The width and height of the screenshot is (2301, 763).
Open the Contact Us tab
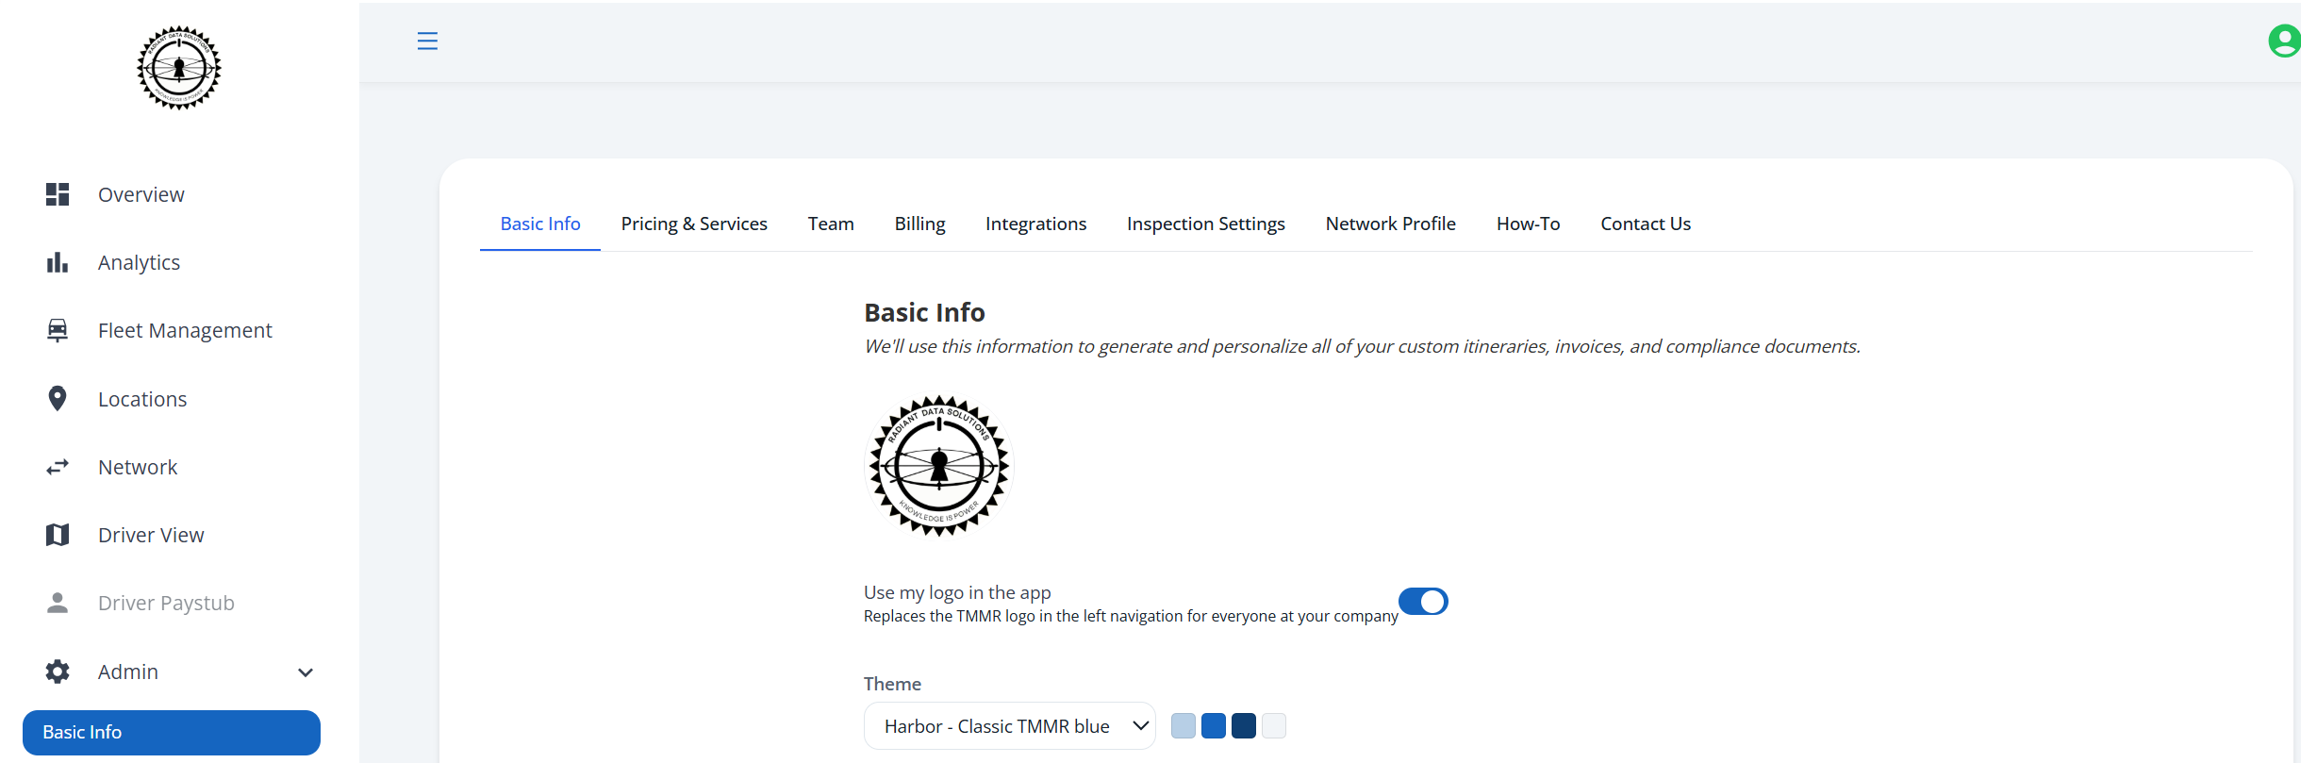[1646, 224]
